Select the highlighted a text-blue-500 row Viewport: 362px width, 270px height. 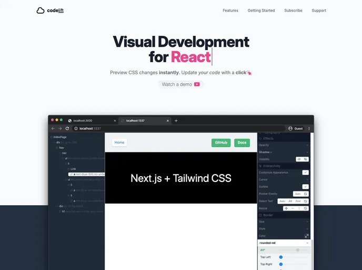(x=86, y=174)
